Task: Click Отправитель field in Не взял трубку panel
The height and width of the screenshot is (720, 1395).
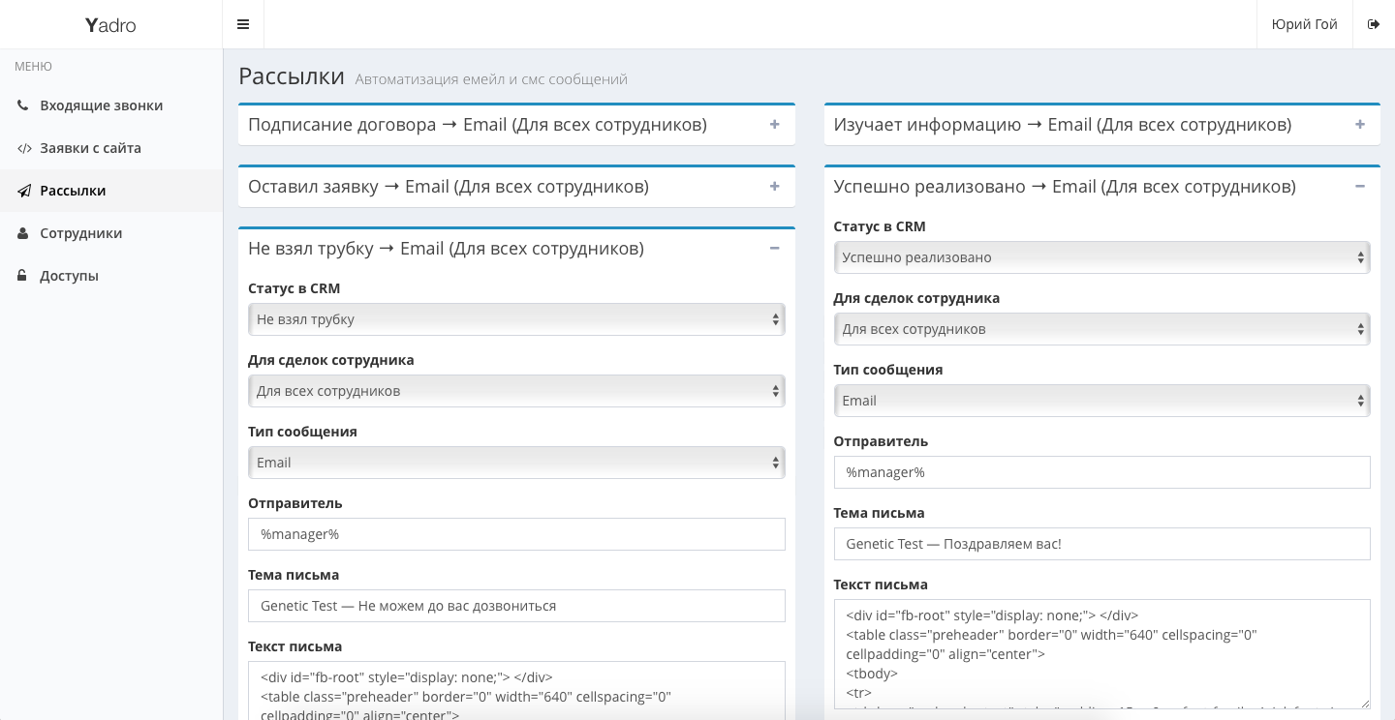Action: (x=516, y=534)
